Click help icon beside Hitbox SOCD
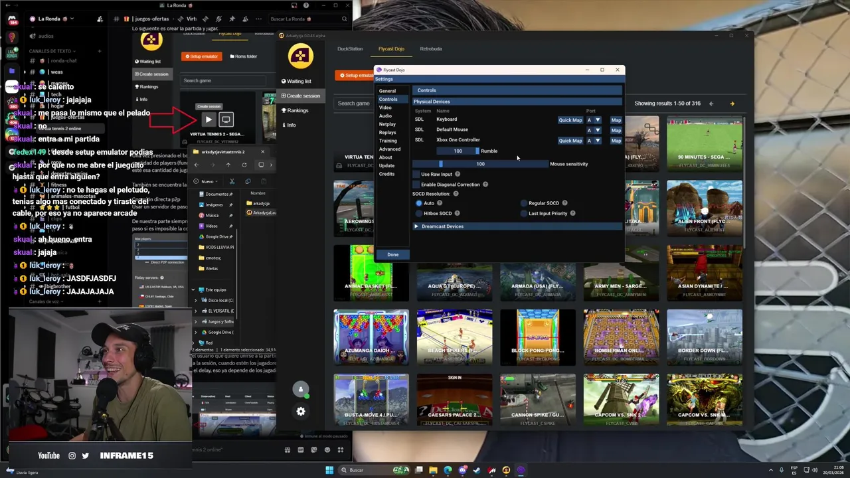 pos(457,213)
